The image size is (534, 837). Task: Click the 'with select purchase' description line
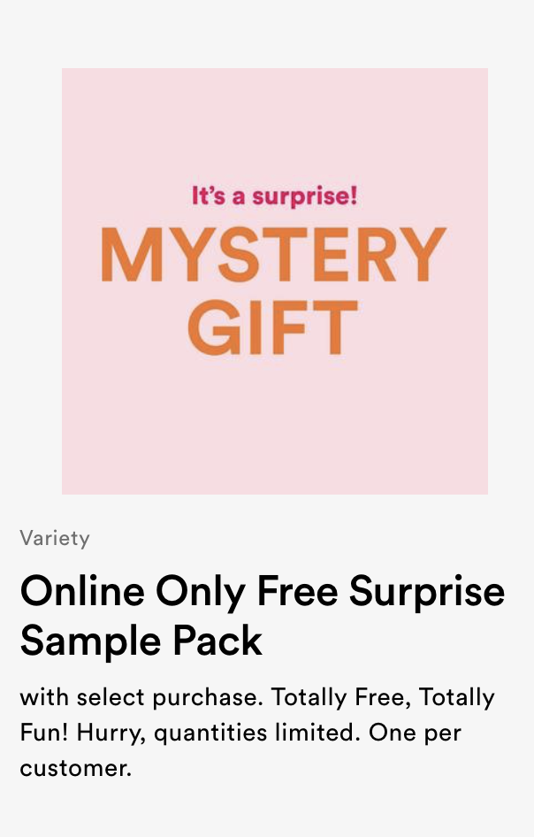point(142,698)
